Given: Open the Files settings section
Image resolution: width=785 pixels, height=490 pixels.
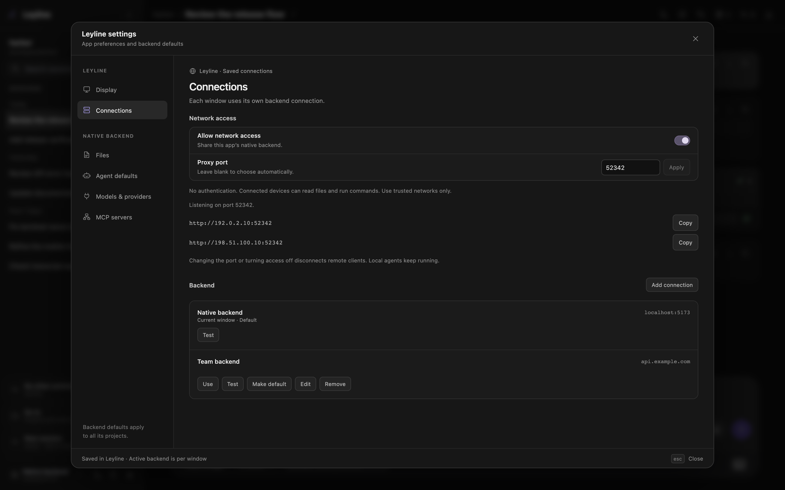Looking at the screenshot, I should 122,155.
